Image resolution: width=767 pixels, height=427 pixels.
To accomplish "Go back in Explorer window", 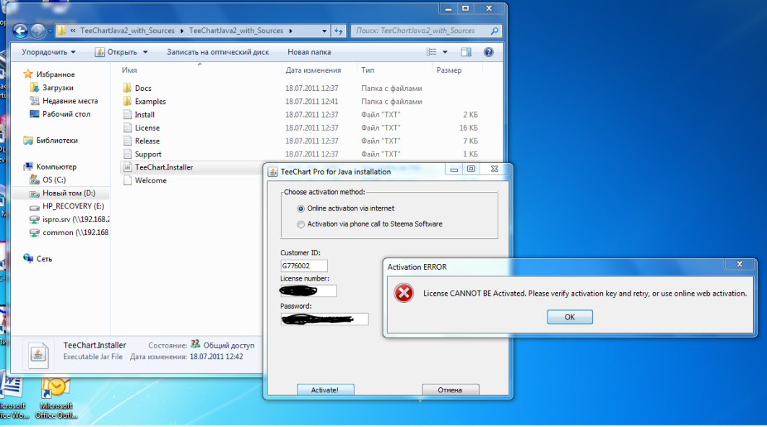I will click(20, 31).
